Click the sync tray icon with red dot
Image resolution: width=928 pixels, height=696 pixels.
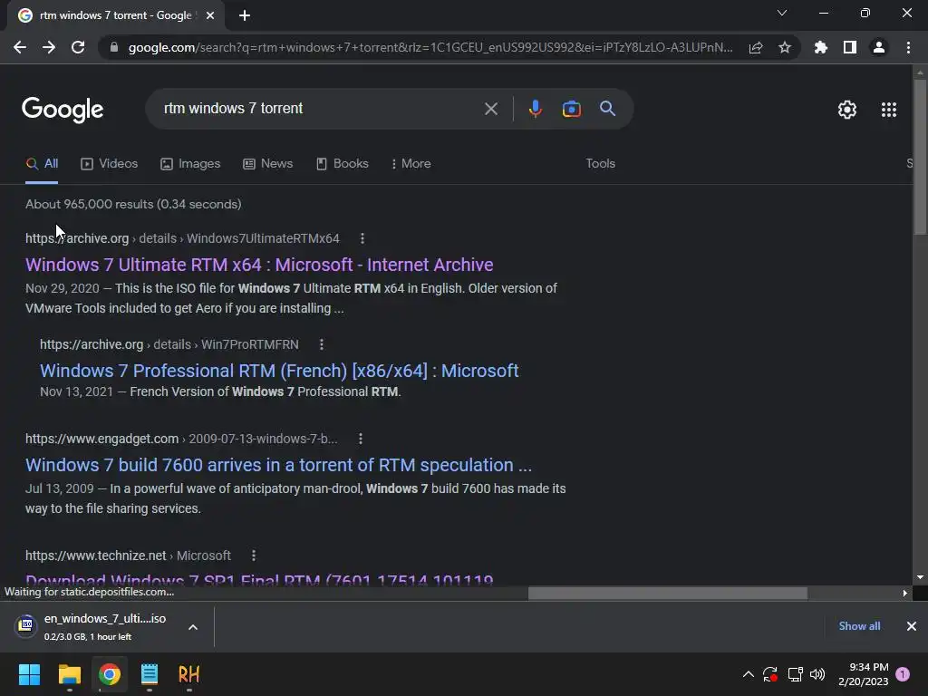(770, 674)
